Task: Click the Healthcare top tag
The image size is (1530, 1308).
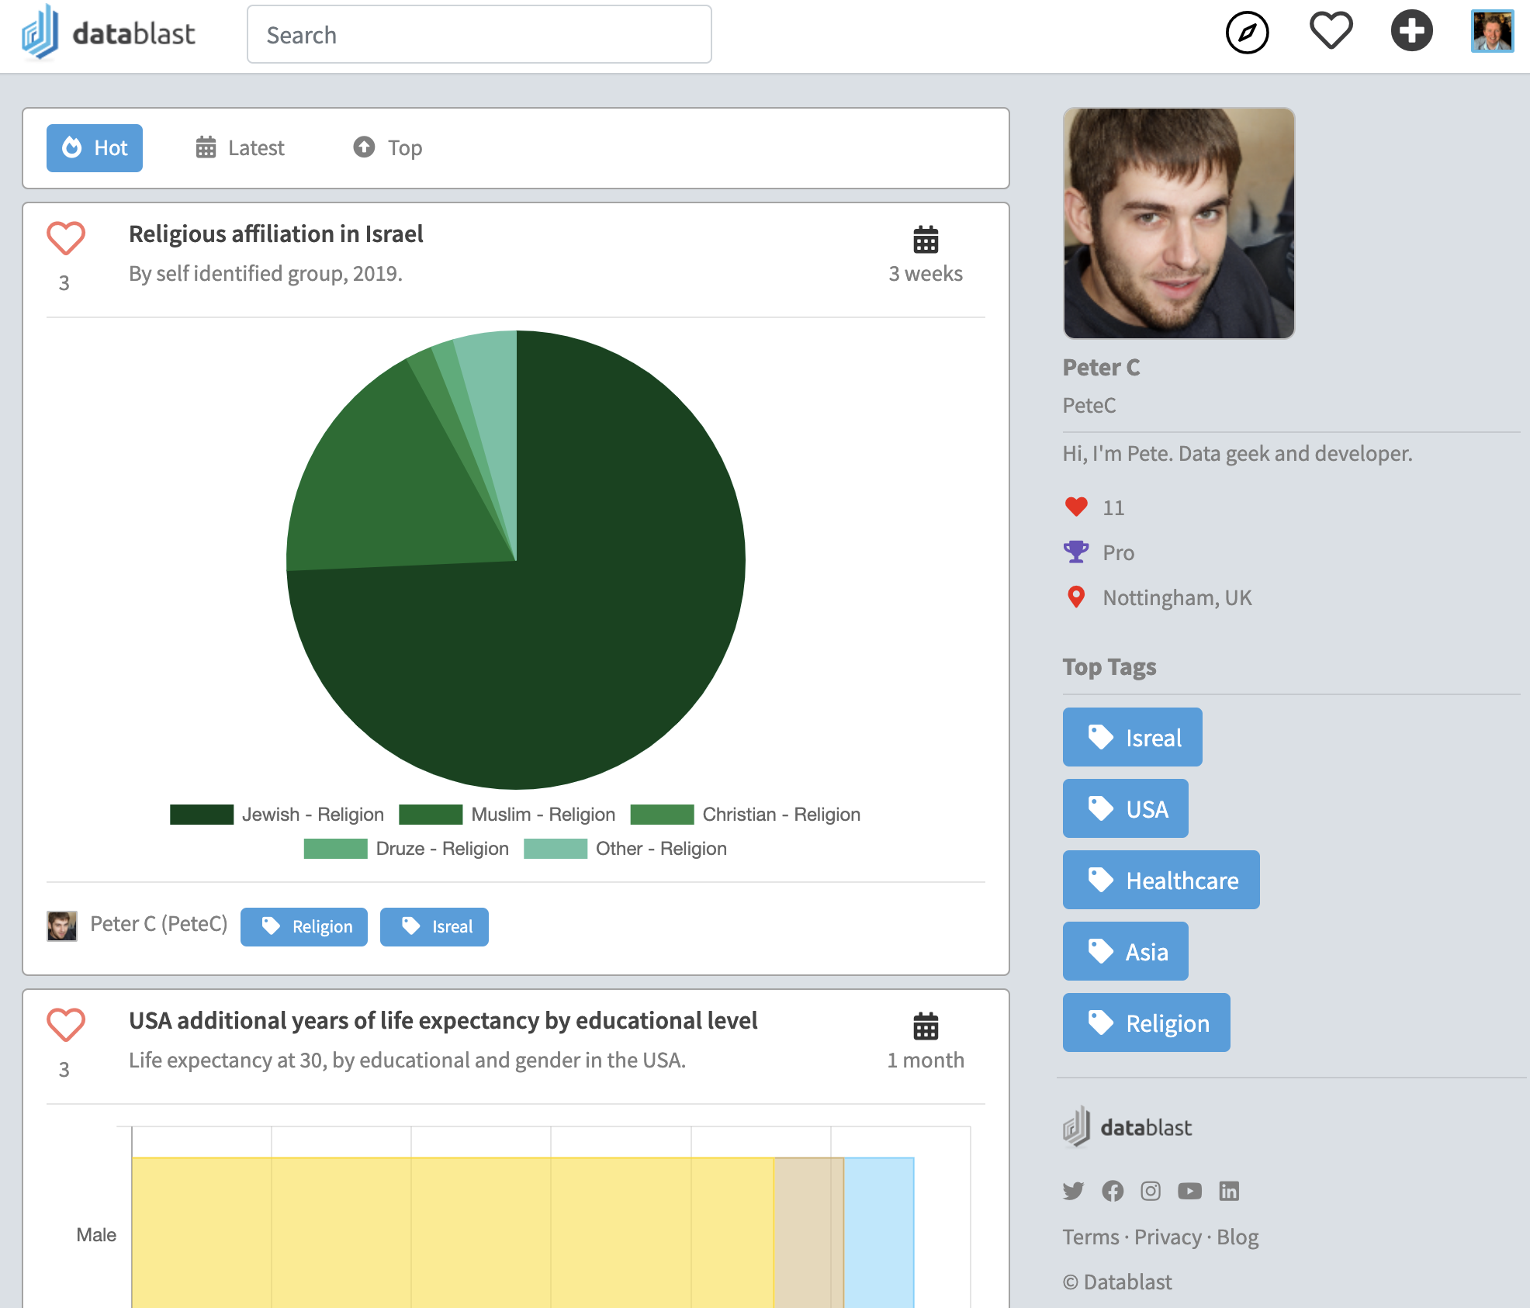Action: point(1161,881)
